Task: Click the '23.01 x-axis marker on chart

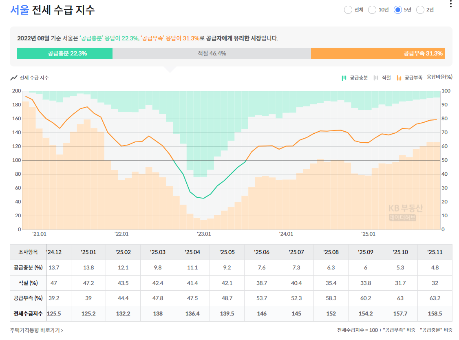Action: [x=204, y=234]
